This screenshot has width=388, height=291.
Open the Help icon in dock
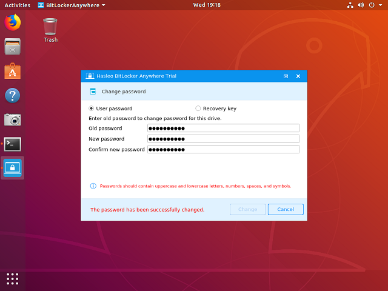(13, 95)
